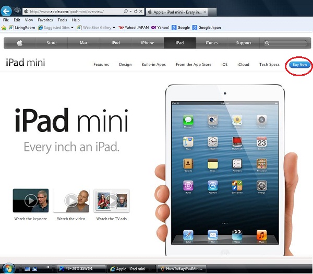Image resolution: width=313 pixels, height=274 pixels.
Task: Open the address bar autocomplete dropdown arrow
Action: [x=130, y=11]
